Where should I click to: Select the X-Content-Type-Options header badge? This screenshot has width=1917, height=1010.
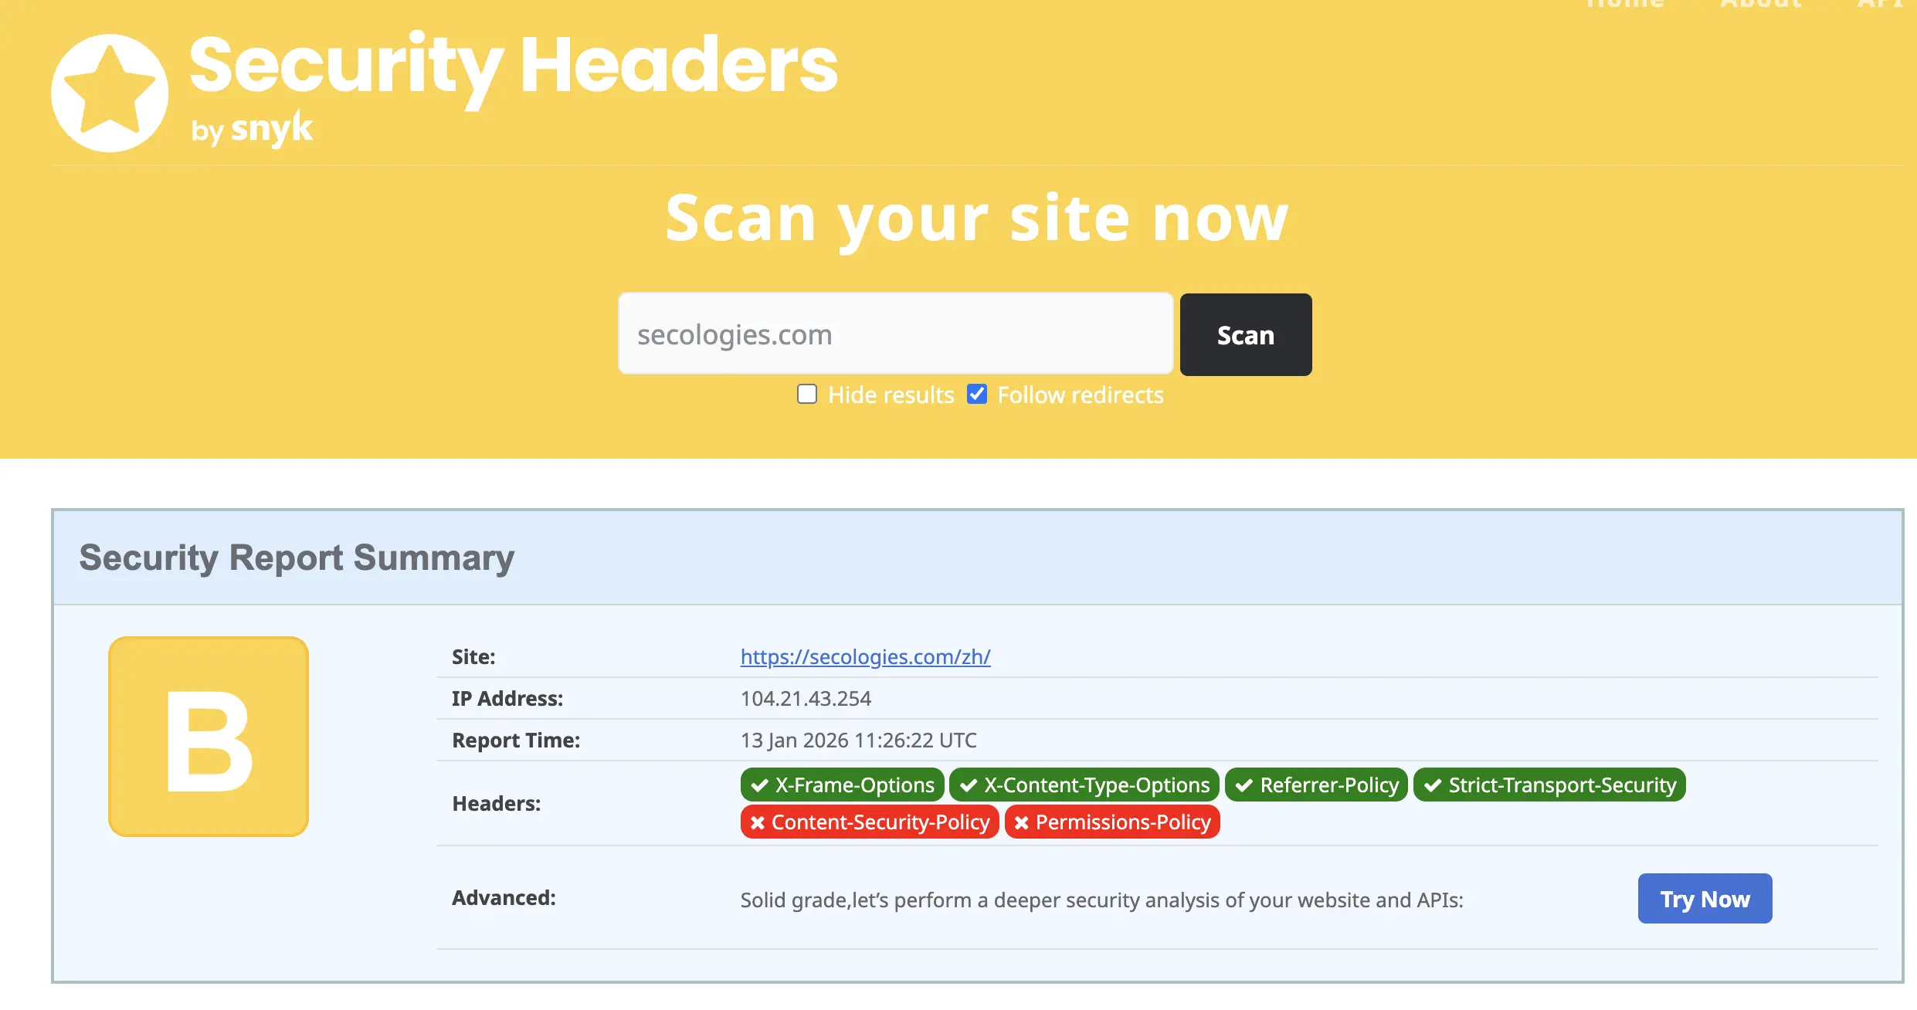point(1084,785)
